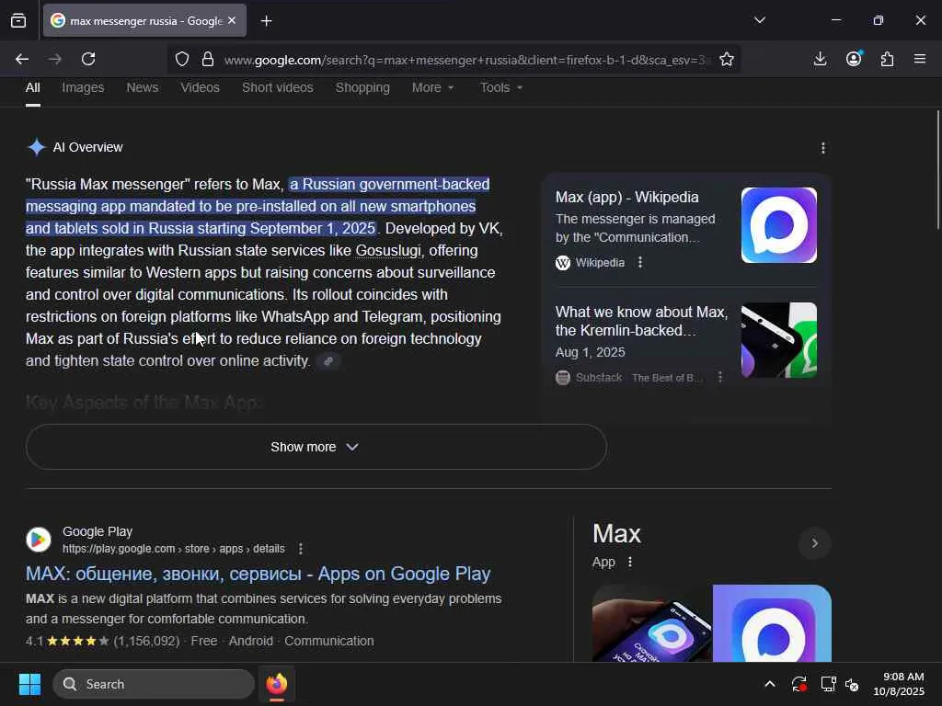Click the Firefox taskbar icon
The height and width of the screenshot is (706, 942).
tap(276, 684)
